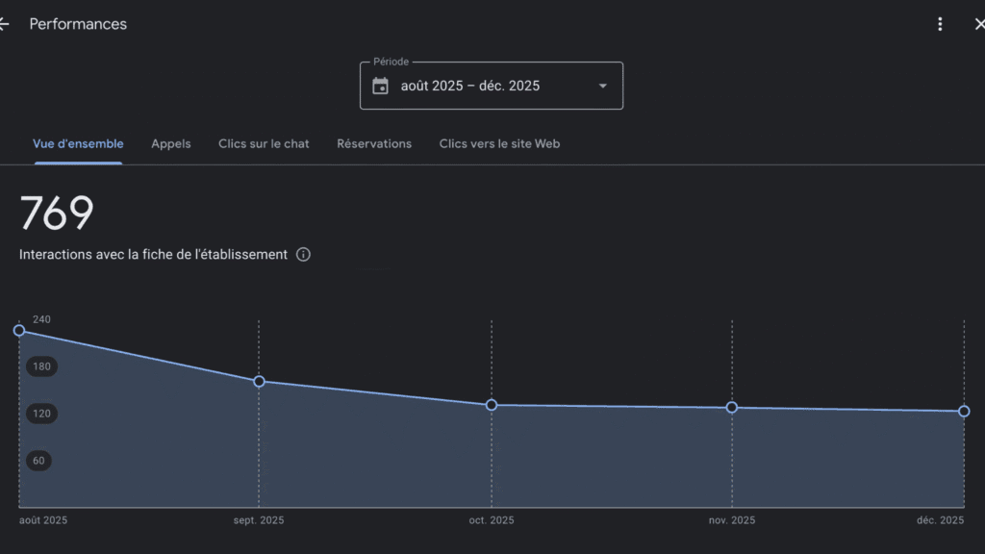This screenshot has width=985, height=554.
Task: Close the Performances panel
Action: [978, 24]
